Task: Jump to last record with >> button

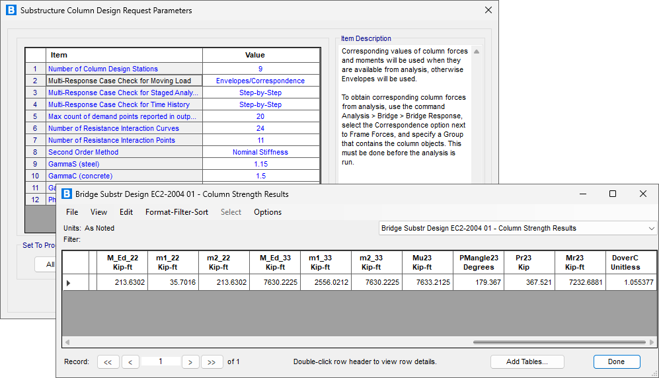Action: coord(212,362)
